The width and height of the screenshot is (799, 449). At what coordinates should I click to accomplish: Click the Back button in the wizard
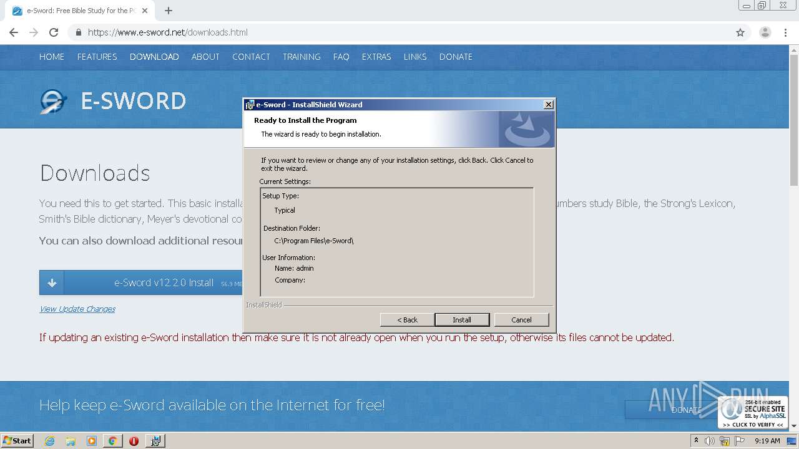pos(408,320)
